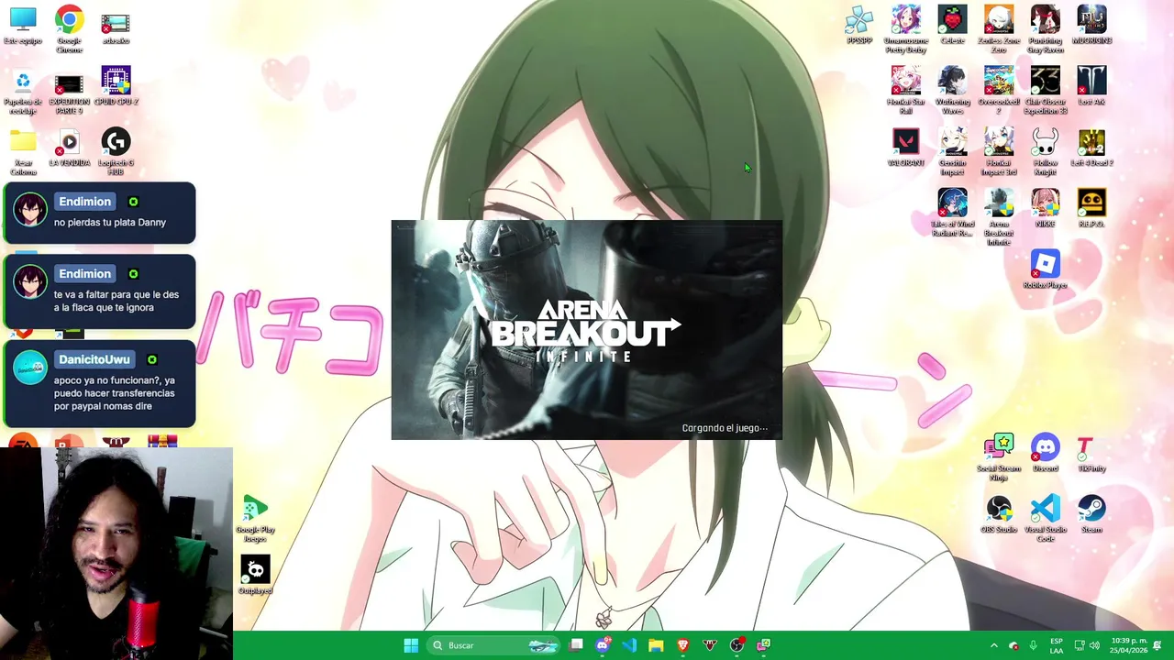1174x660 pixels.
Task: Select the NIKKE desktop shortcut
Action: [1045, 208]
